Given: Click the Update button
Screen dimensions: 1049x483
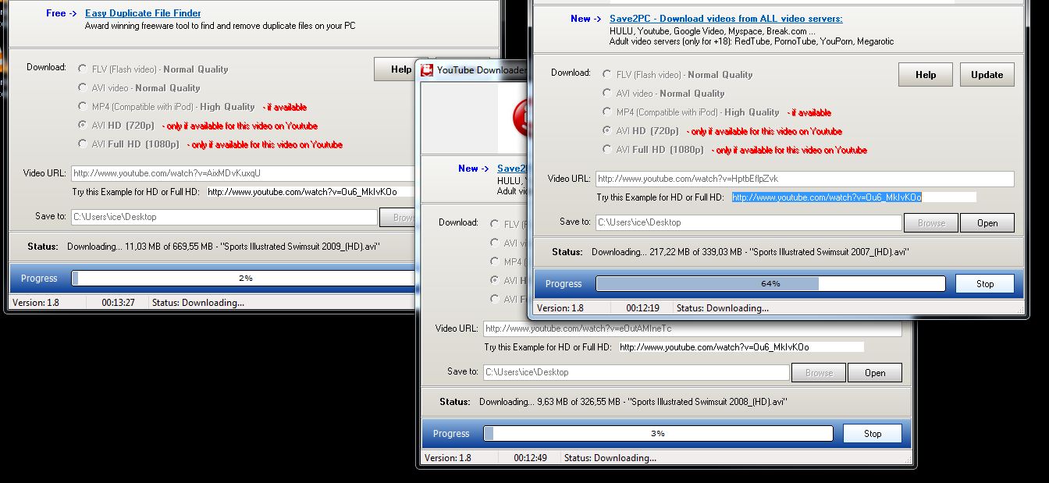Looking at the screenshot, I should tap(987, 75).
